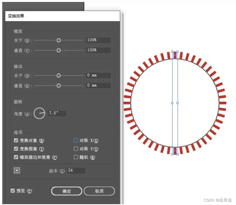Enable the 随机 (R) checkbox
The height and width of the screenshot is (205, 236).
pos(76,157)
